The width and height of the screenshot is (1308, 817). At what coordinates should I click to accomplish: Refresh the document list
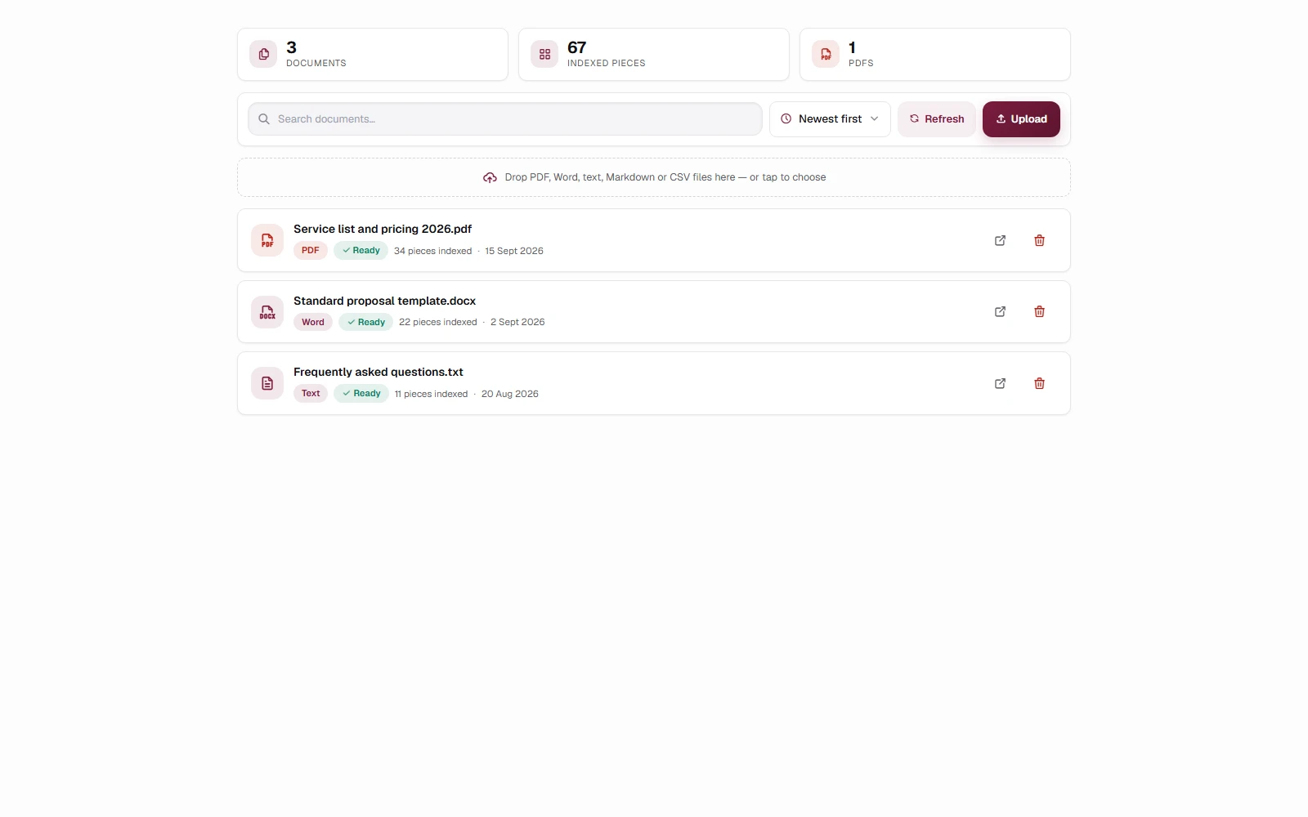click(x=937, y=119)
